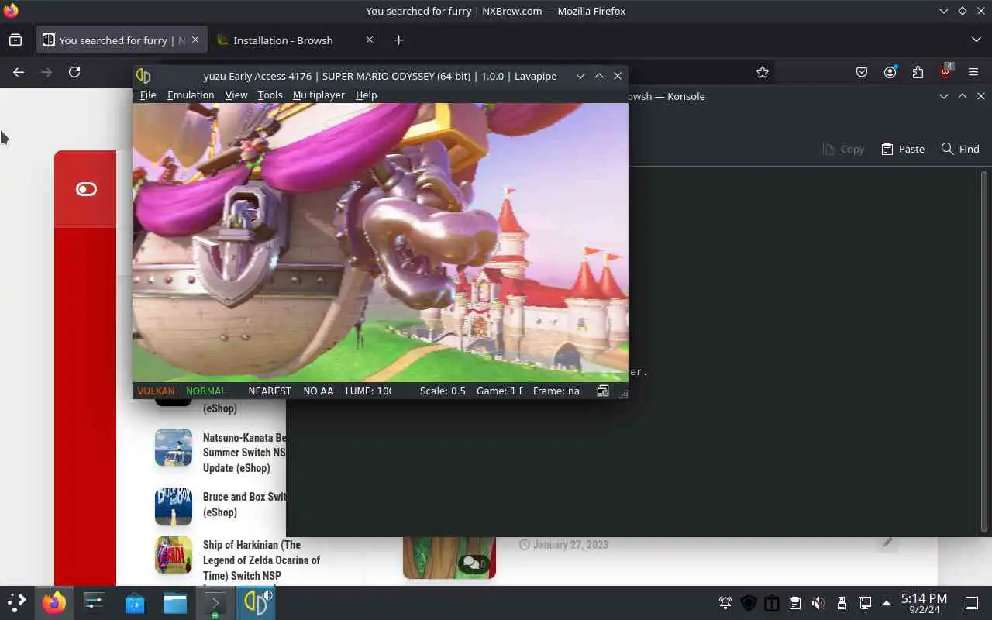
Task: Toggle NO AA anti-aliasing in yuzu status bar
Action: (x=319, y=391)
